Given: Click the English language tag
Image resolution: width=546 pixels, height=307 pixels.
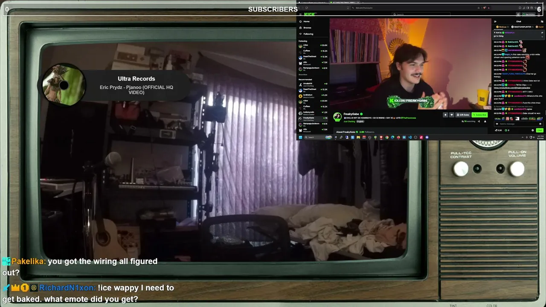Looking at the screenshot, I should (x=360, y=122).
